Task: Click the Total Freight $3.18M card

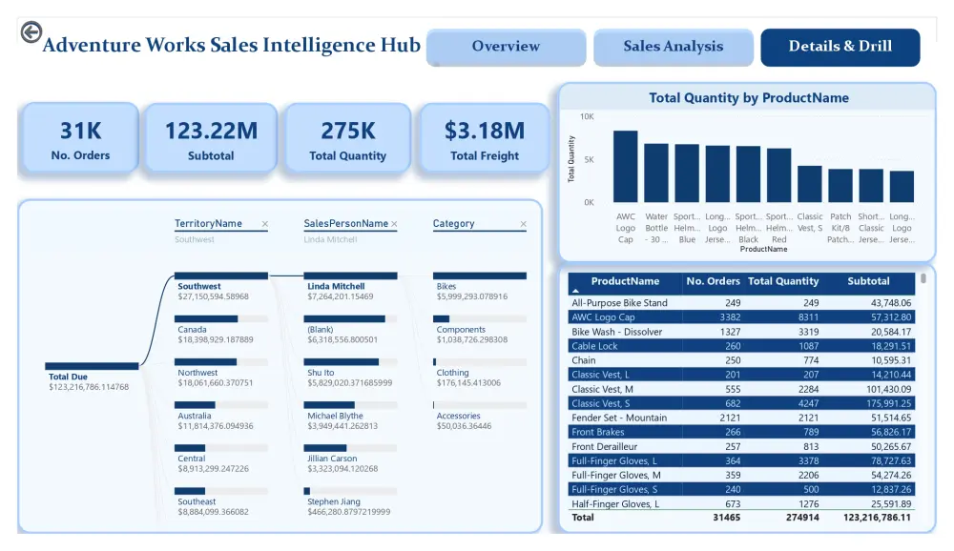Action: 485,138
